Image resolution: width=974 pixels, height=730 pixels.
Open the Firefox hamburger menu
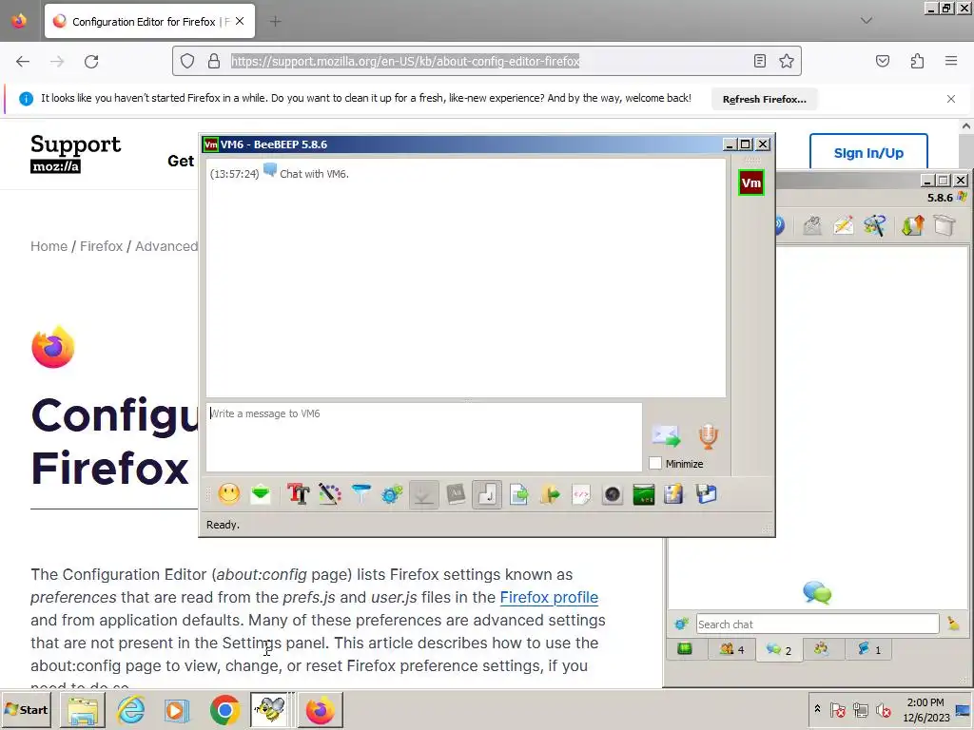click(x=951, y=61)
